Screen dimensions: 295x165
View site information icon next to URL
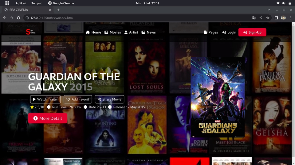click(x=27, y=18)
